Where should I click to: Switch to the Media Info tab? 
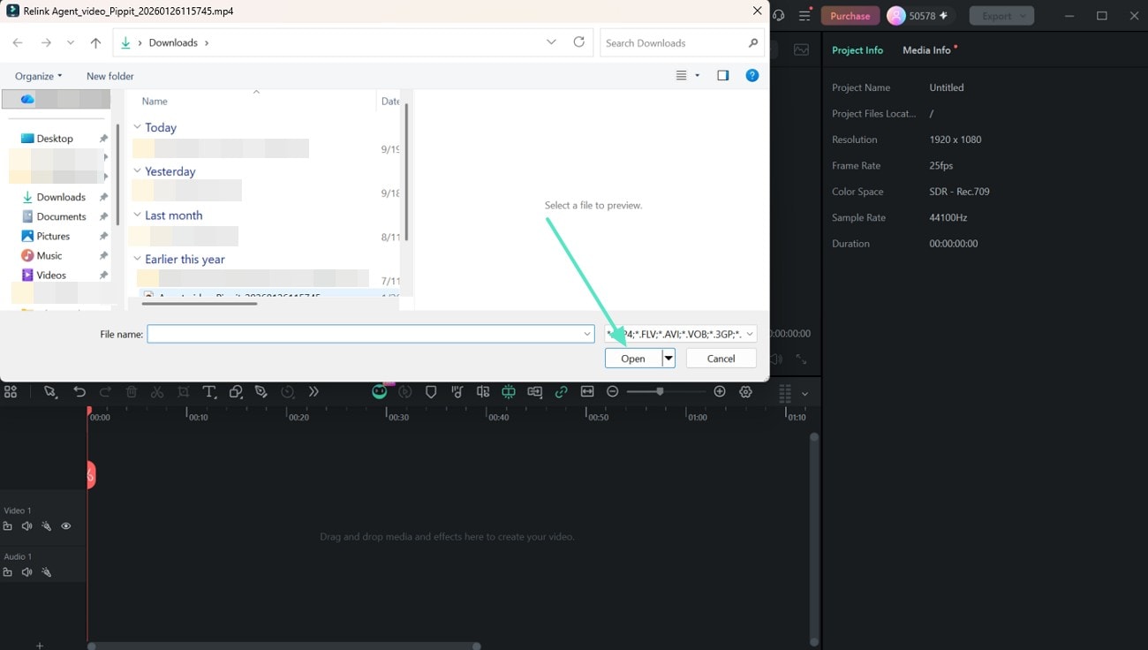(x=926, y=50)
